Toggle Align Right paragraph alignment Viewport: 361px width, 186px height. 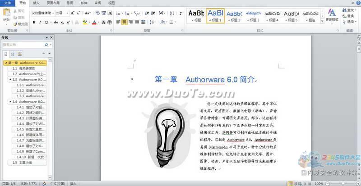pos(131,22)
